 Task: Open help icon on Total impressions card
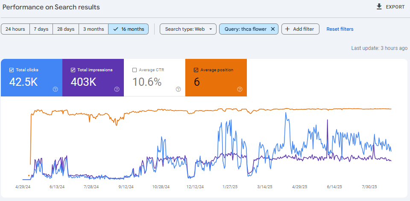point(117,89)
